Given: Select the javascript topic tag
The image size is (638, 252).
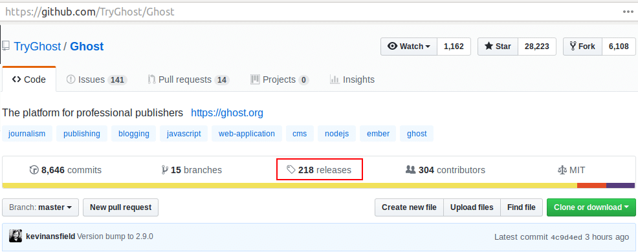Looking at the screenshot, I should (x=184, y=133).
